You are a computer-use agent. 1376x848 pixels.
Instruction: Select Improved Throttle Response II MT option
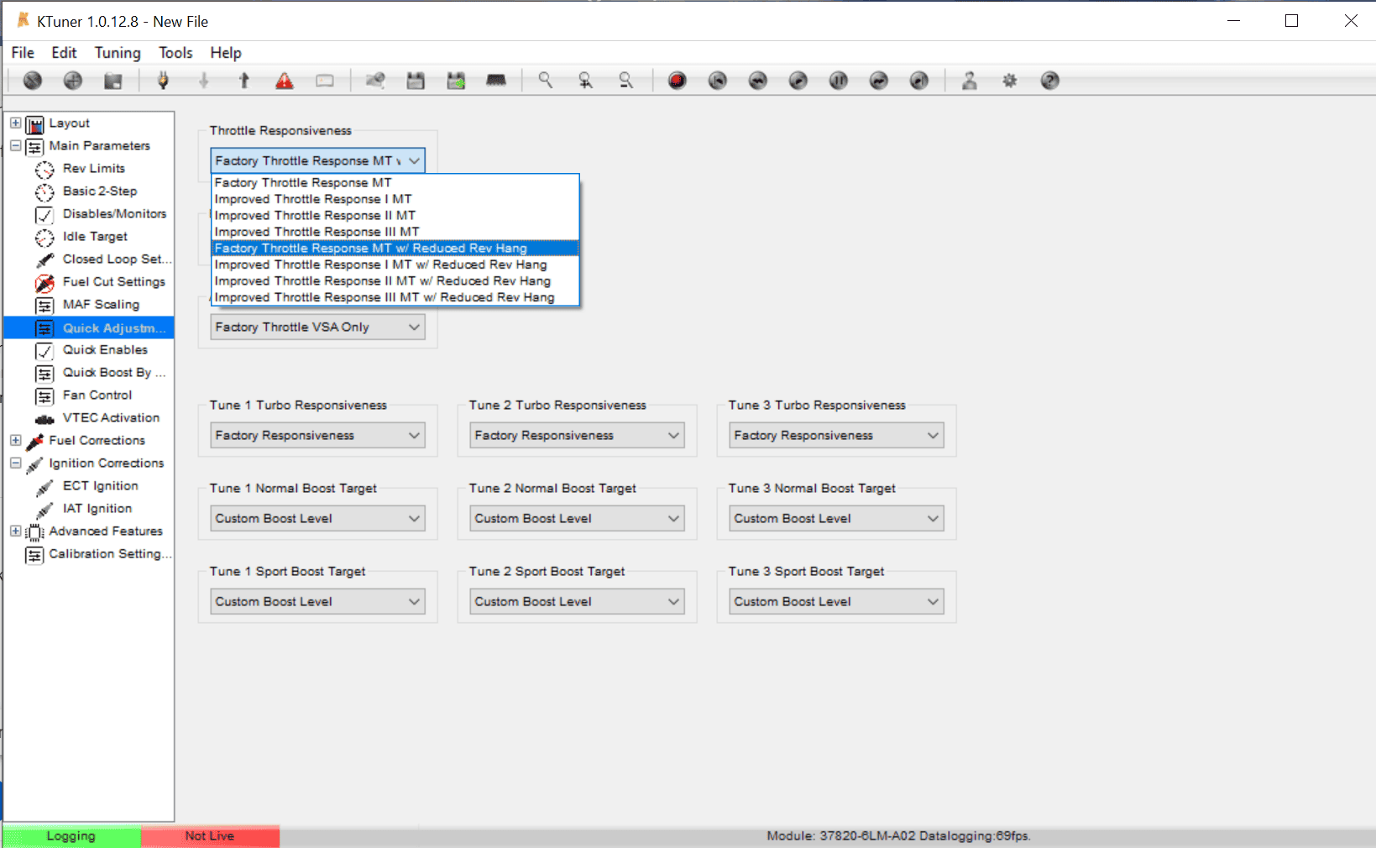point(315,216)
